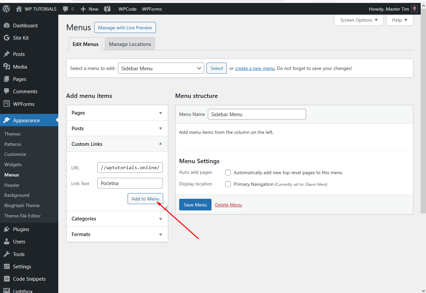Click the user avatar next to Howdy

point(414,9)
